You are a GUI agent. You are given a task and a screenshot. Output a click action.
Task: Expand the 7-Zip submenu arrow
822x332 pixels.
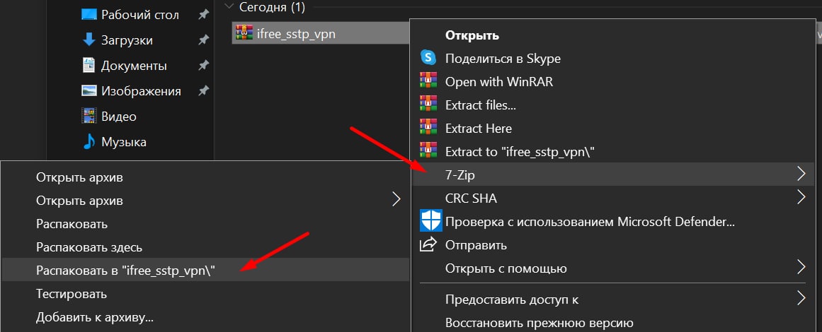pos(801,174)
